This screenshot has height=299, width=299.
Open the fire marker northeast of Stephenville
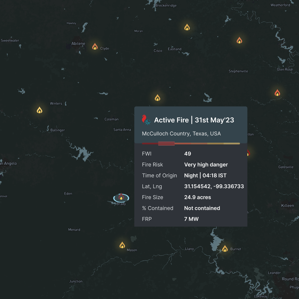click(x=239, y=40)
